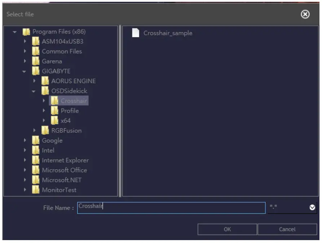The width and height of the screenshot is (322, 243).
Task: Expand the RGBFusion folder arrow
Action: coord(34,130)
